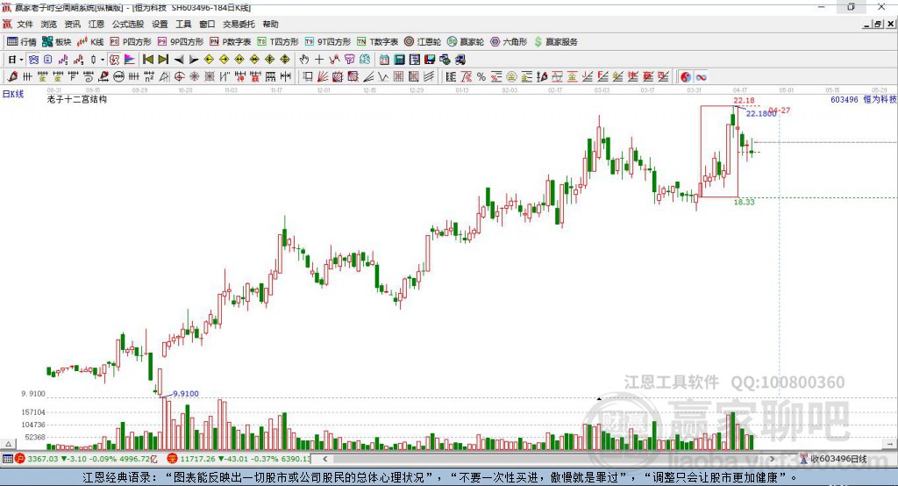Click the triangle expander at bottom left
Image resolution: width=898 pixels, height=486 pixels.
click(x=8, y=444)
